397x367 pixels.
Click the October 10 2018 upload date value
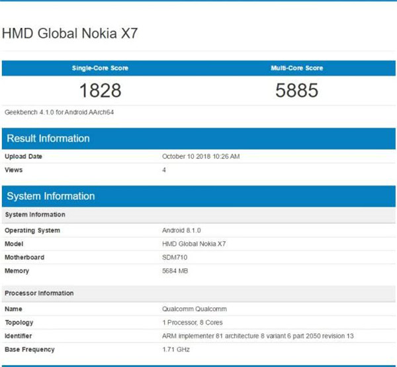(x=200, y=156)
